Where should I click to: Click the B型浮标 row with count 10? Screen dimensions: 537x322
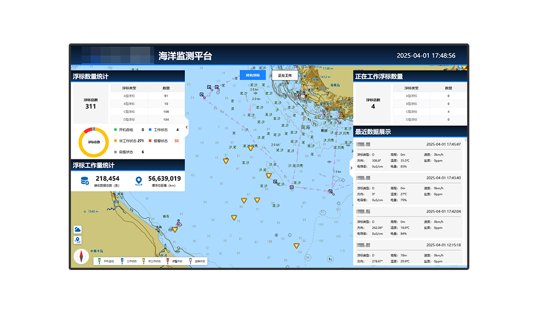coord(148,104)
